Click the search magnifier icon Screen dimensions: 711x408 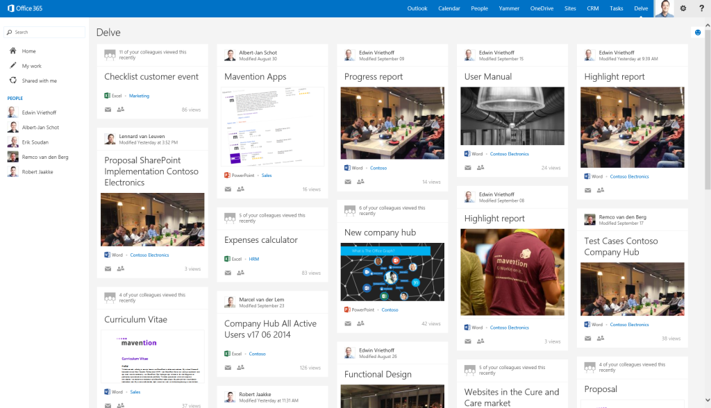(10, 32)
